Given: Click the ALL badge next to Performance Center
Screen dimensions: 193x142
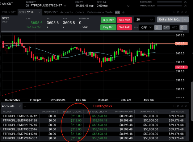Looking at the screenshot, I should [x=117, y=12].
